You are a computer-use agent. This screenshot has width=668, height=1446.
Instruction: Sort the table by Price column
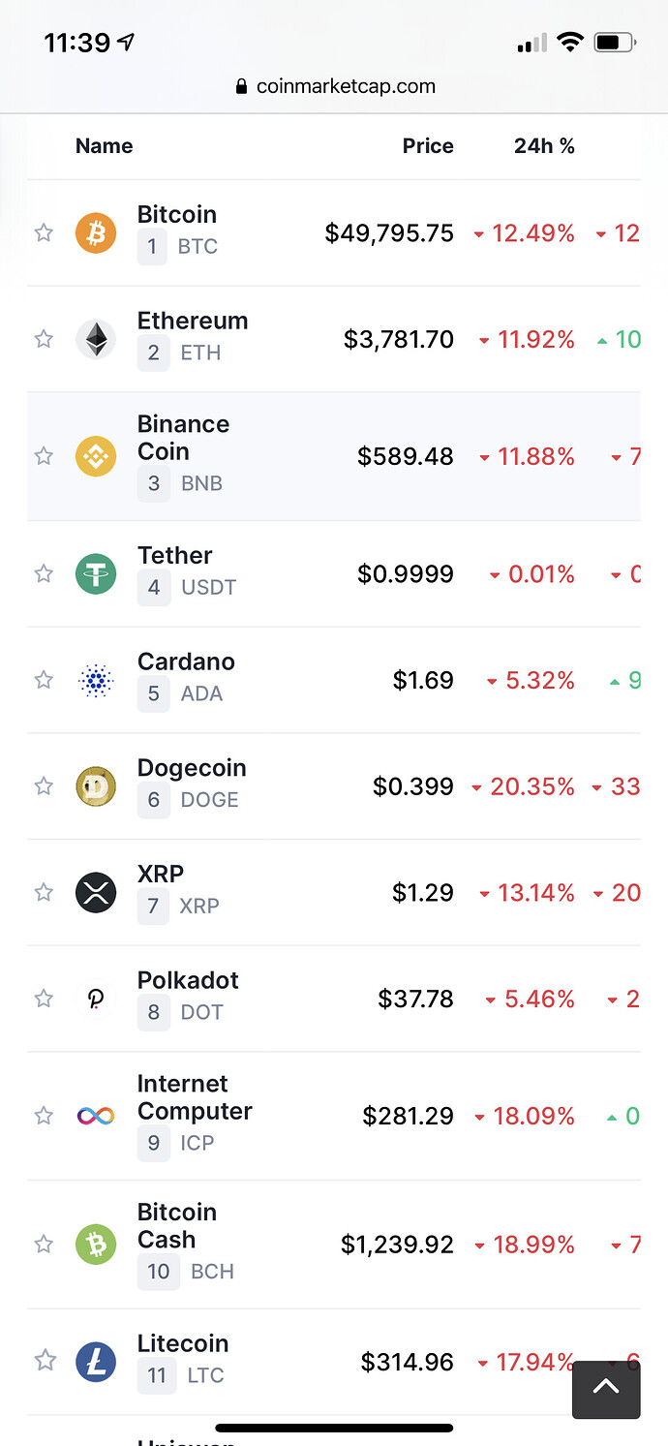[428, 146]
